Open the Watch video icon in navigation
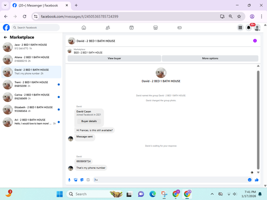The image size is (267, 200). tap(131, 28)
